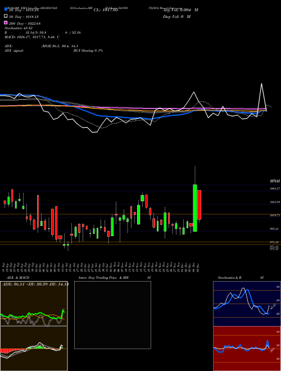Click the 'Stochastics & R' panel title
The width and height of the screenshot is (281, 371).
point(230,278)
